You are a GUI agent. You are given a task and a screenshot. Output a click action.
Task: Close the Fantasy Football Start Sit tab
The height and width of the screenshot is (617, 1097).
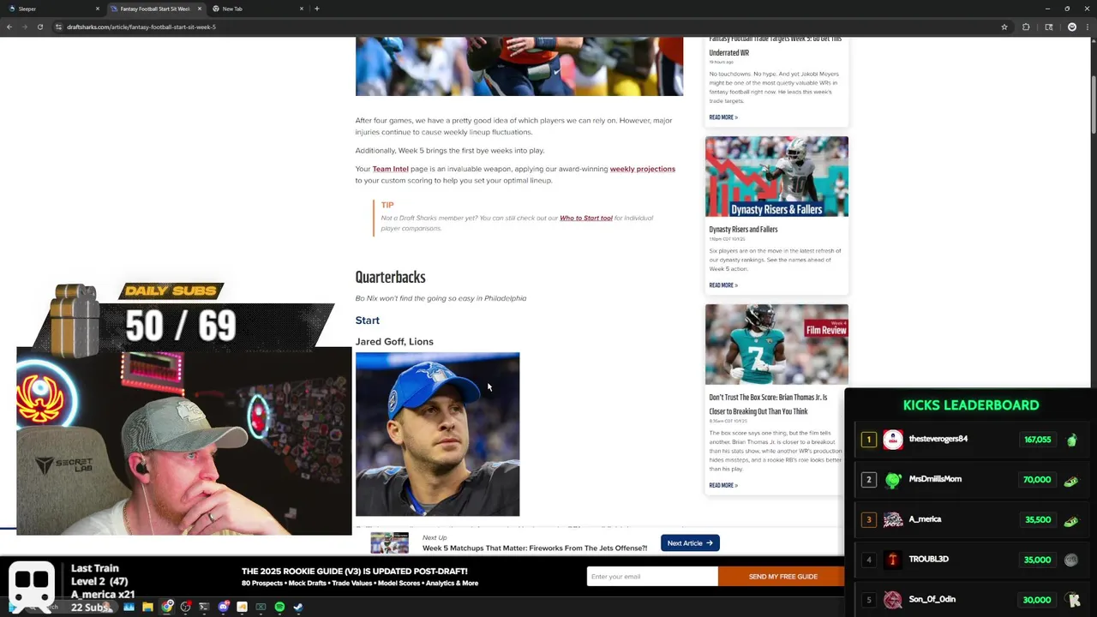pos(199,9)
